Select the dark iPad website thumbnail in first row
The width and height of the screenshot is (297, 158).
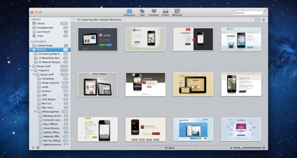click(x=98, y=39)
